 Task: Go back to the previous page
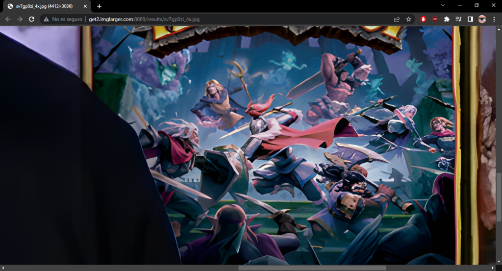coord(8,19)
